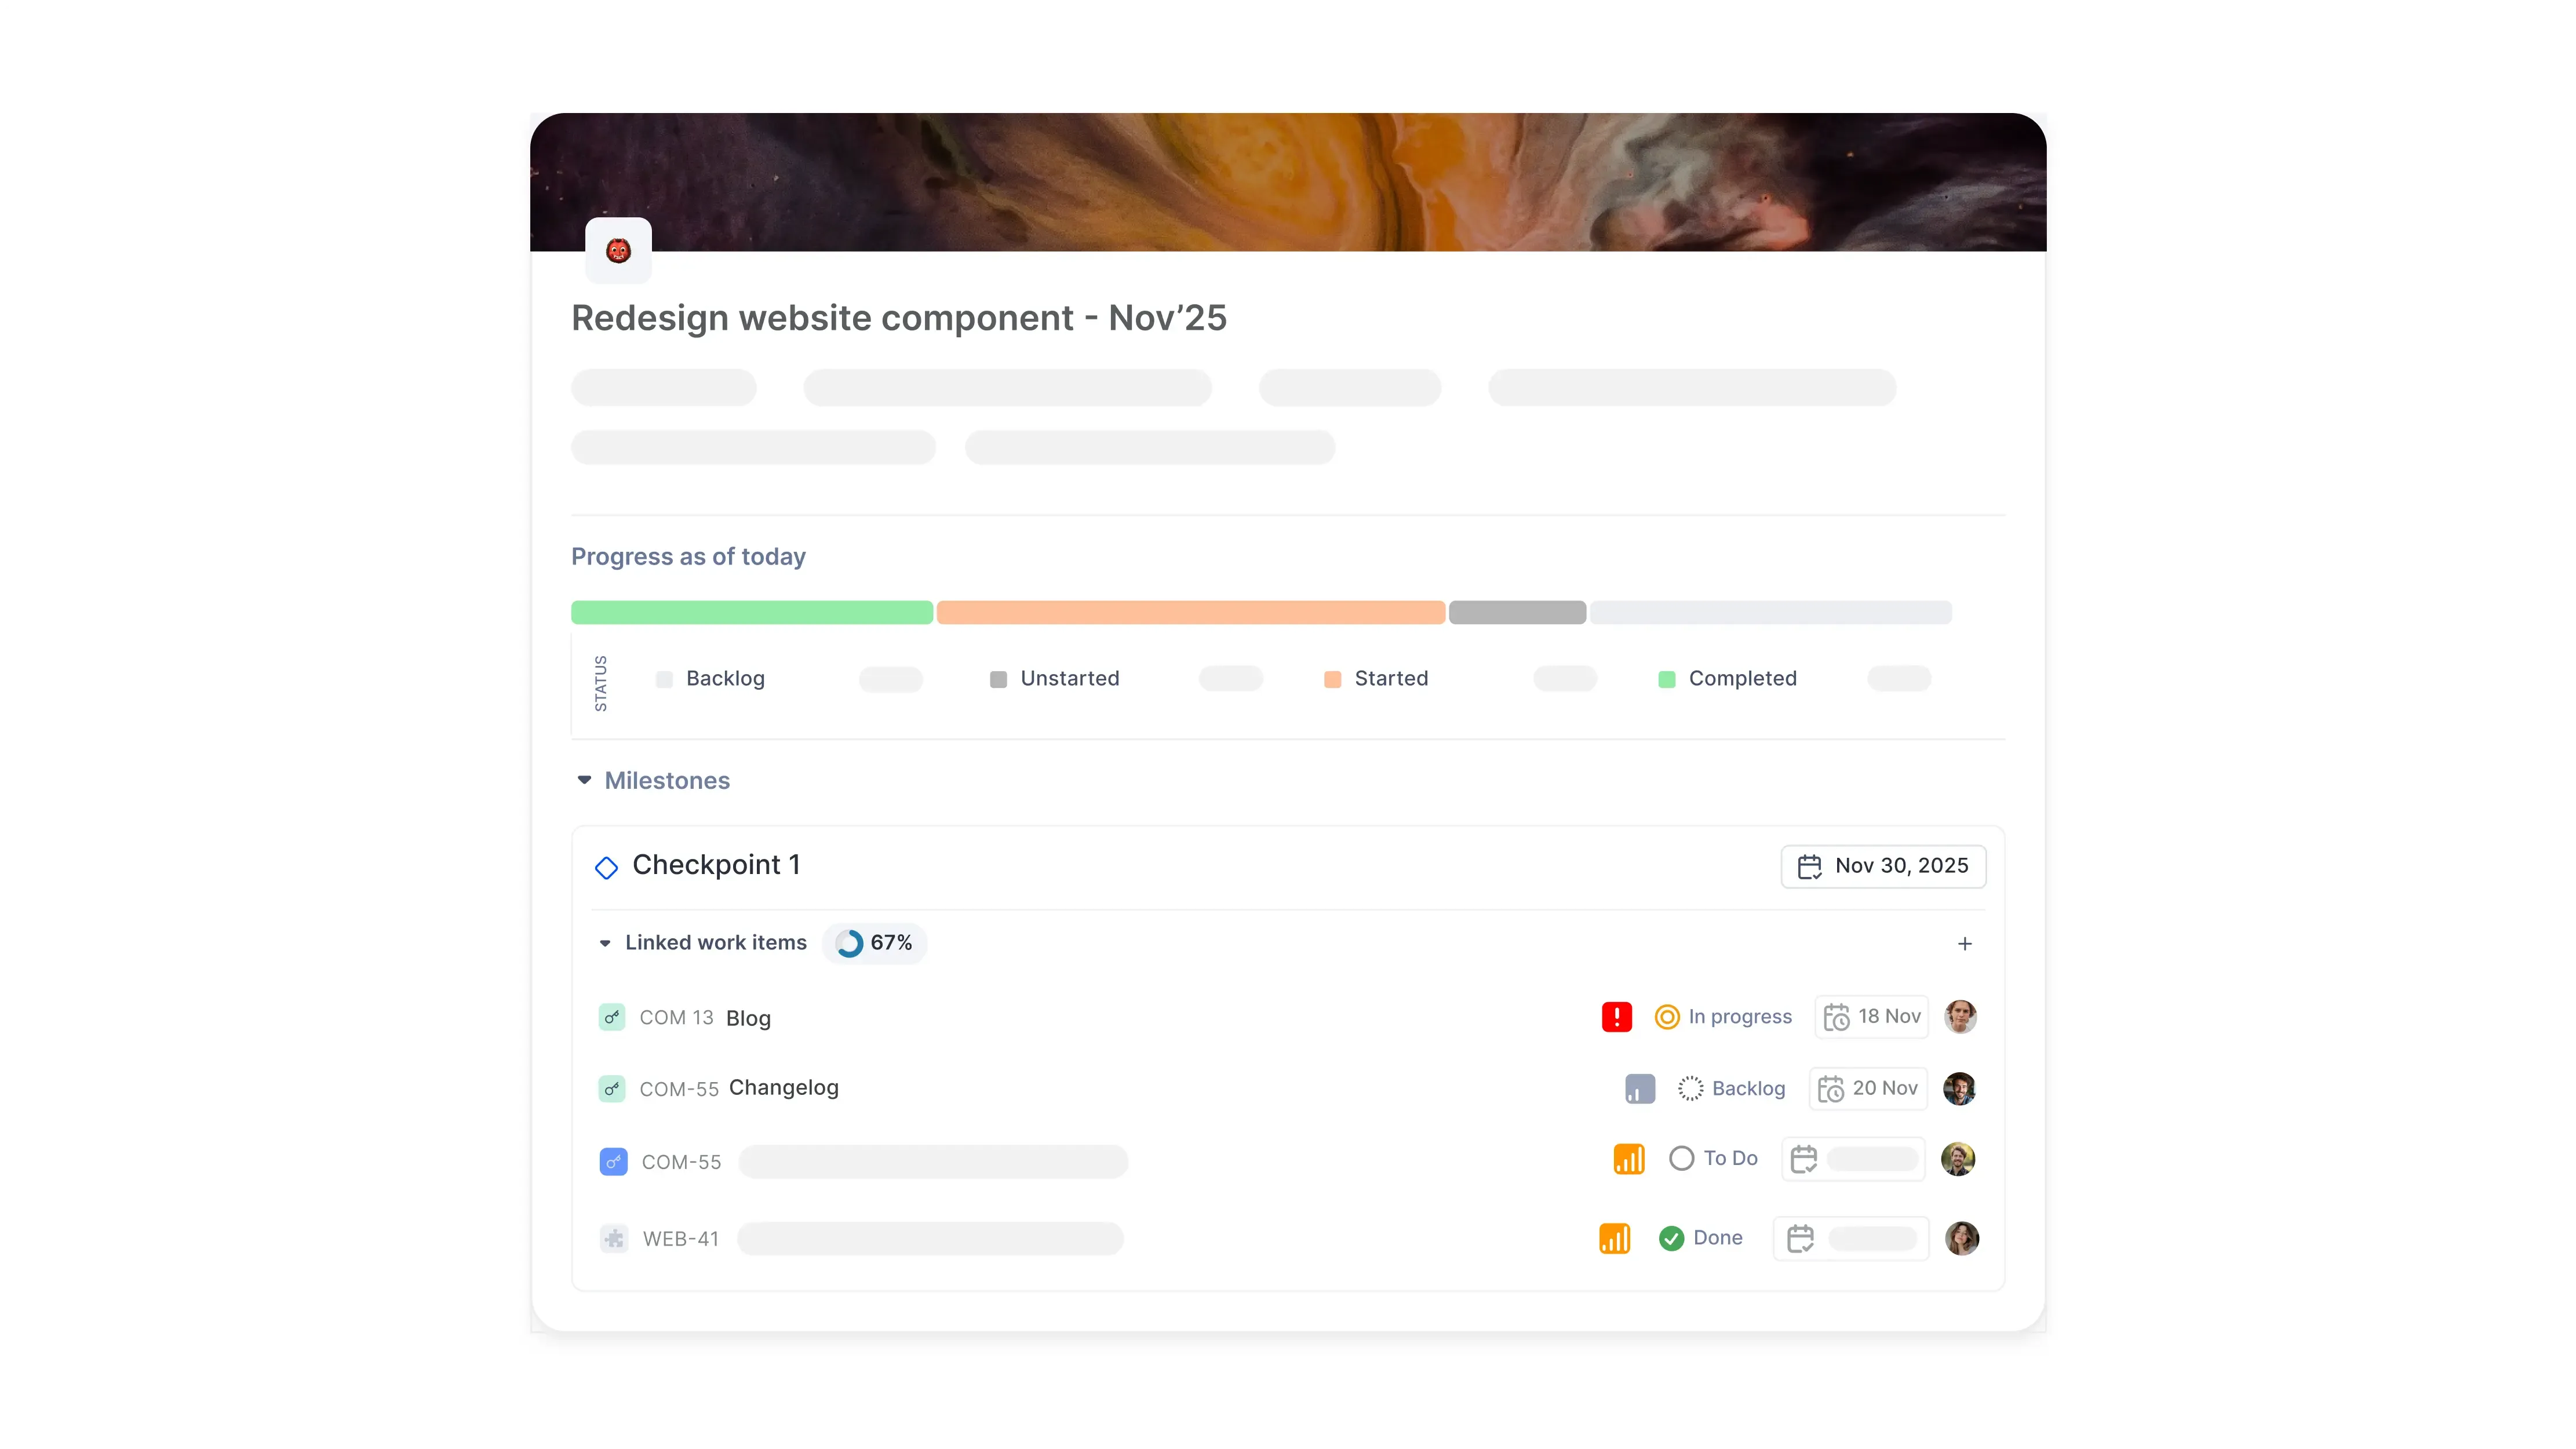The height and width of the screenshot is (1449, 2576).
Task: Open the blue diamond milestone icon for Checkpoint 1
Action: [x=606, y=866]
